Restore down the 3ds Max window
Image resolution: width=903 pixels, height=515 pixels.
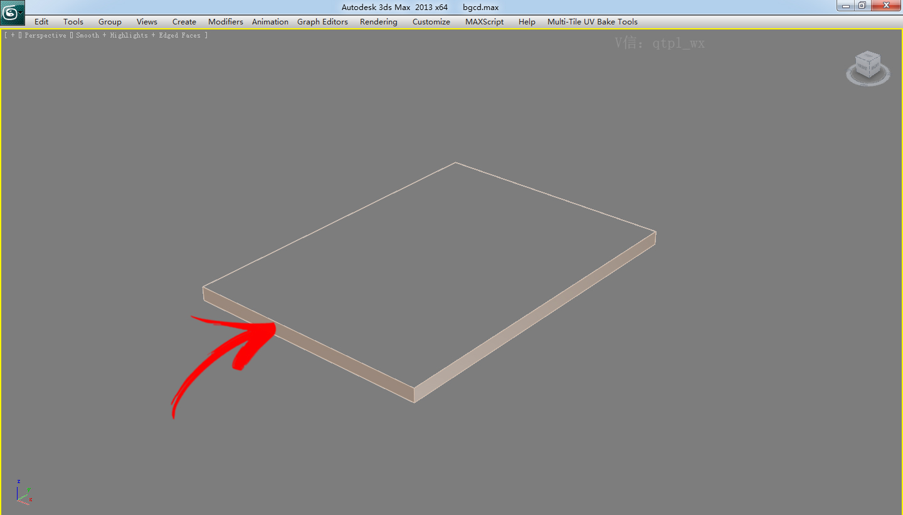point(863,6)
